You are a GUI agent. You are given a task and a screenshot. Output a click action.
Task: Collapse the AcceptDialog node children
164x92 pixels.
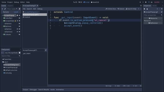[3, 21]
